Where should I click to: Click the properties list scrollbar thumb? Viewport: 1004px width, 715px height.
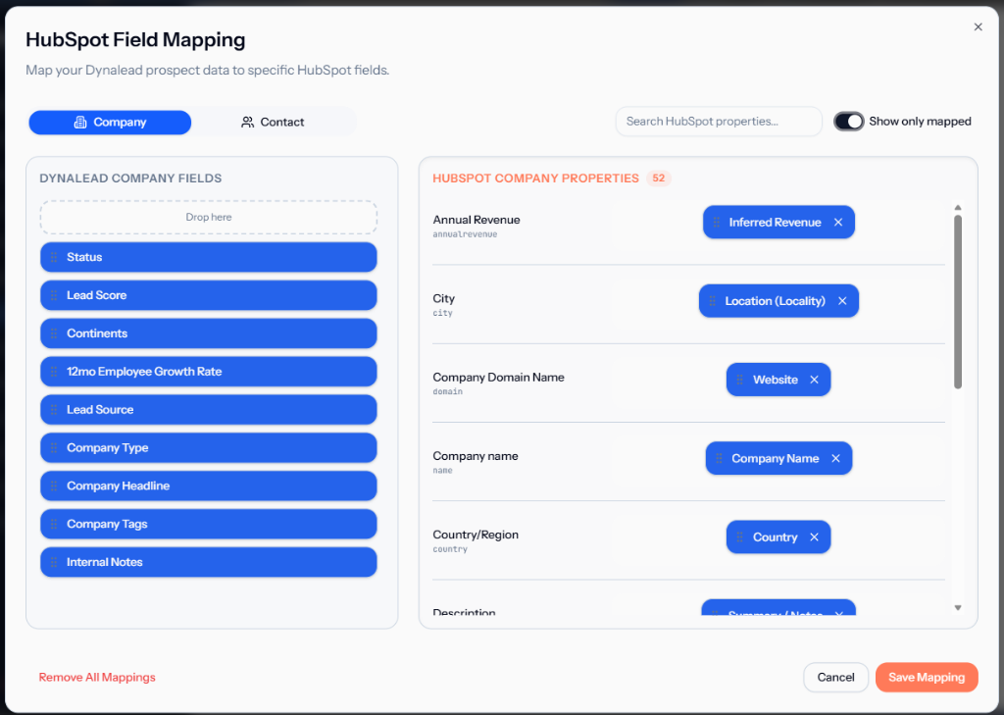tap(958, 302)
